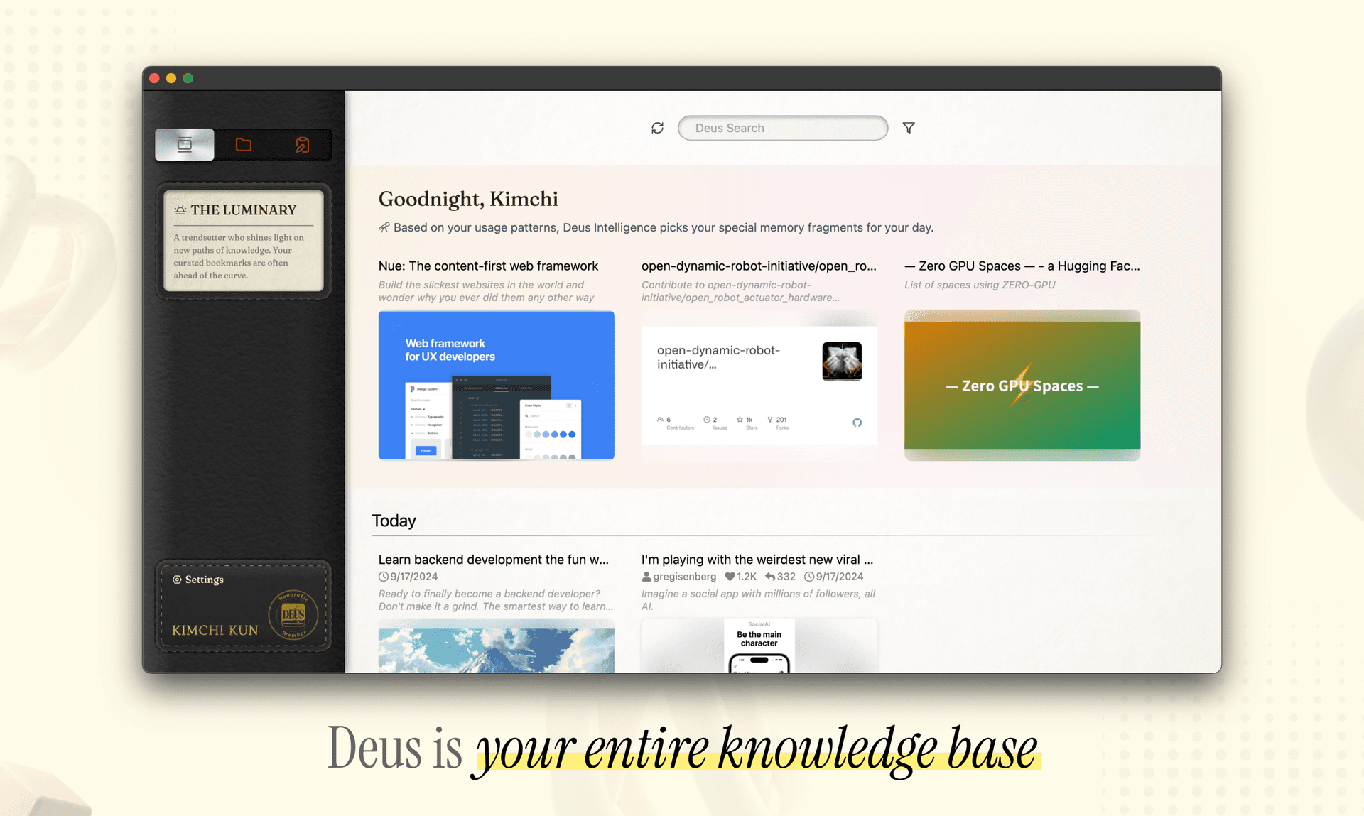Click the refresh/sync icon
Screen dimensions: 1364x816
point(658,129)
